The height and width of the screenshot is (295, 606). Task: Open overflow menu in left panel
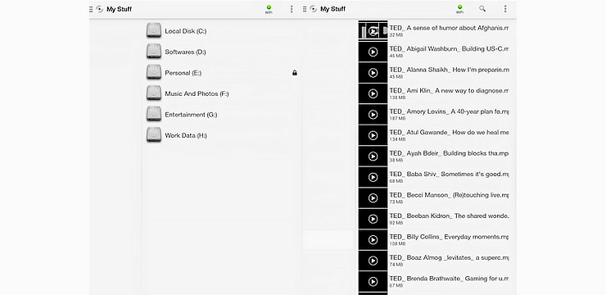[292, 8]
